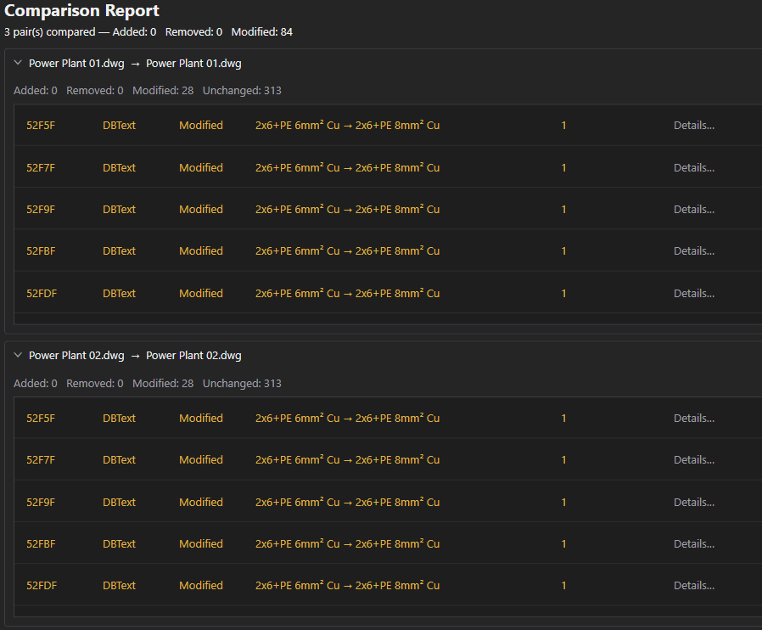Viewport: 762px width, 630px height.
Task: Open Details for 52FDF in Power Plant 01
Action: (x=694, y=294)
